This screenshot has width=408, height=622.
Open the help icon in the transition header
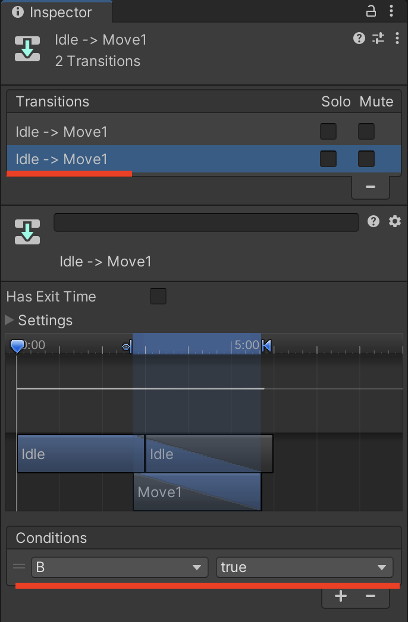[358, 38]
